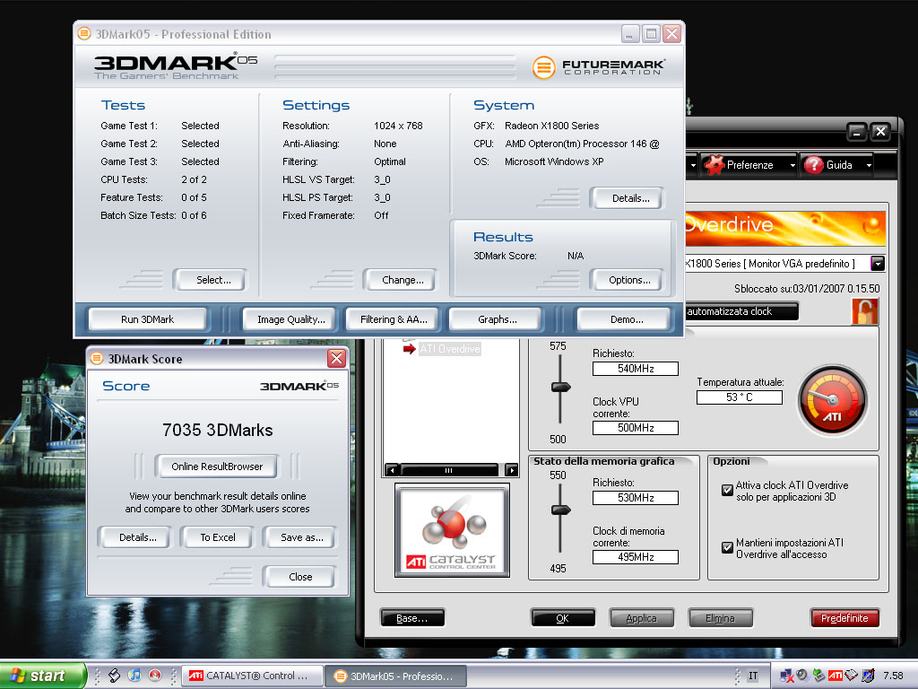Click the automatizzata clock button
The image size is (918, 689).
741,311
